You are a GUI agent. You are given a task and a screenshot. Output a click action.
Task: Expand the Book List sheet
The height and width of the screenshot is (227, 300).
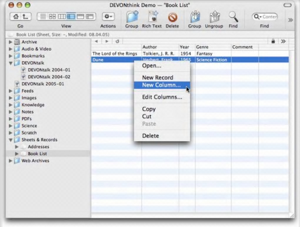[17, 154]
